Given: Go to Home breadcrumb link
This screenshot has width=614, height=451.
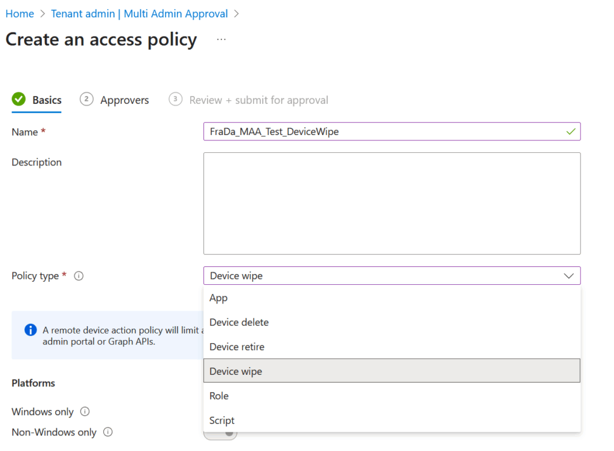Looking at the screenshot, I should click(x=19, y=13).
